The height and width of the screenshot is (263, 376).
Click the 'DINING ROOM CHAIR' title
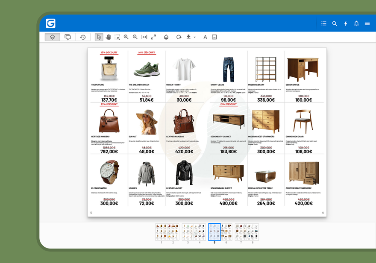(x=294, y=137)
